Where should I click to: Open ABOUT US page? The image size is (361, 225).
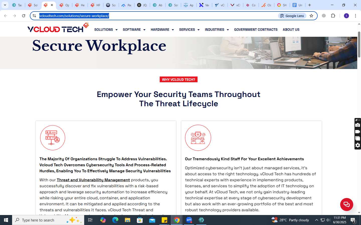(291, 29)
